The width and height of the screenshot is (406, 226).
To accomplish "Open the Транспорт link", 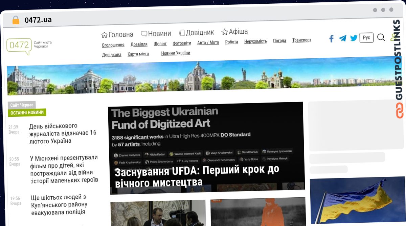I will 302,40.
